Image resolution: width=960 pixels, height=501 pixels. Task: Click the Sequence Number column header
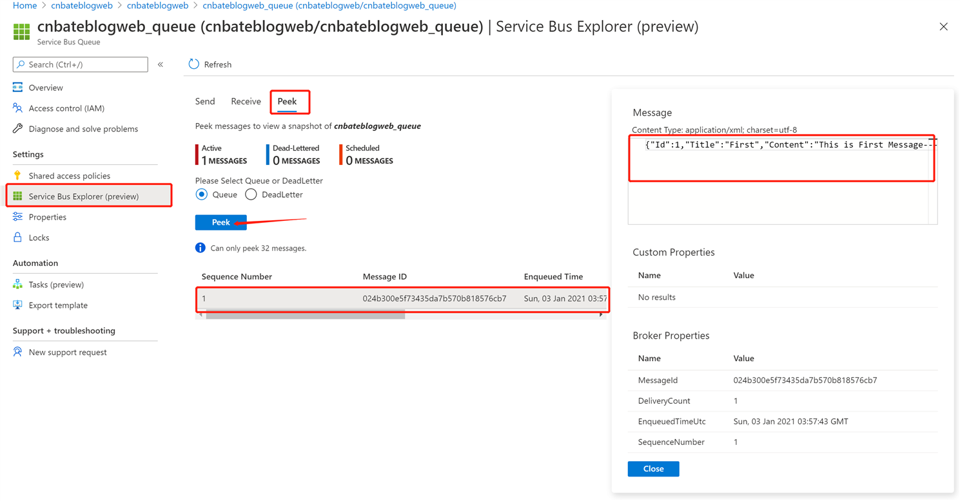[x=237, y=276]
